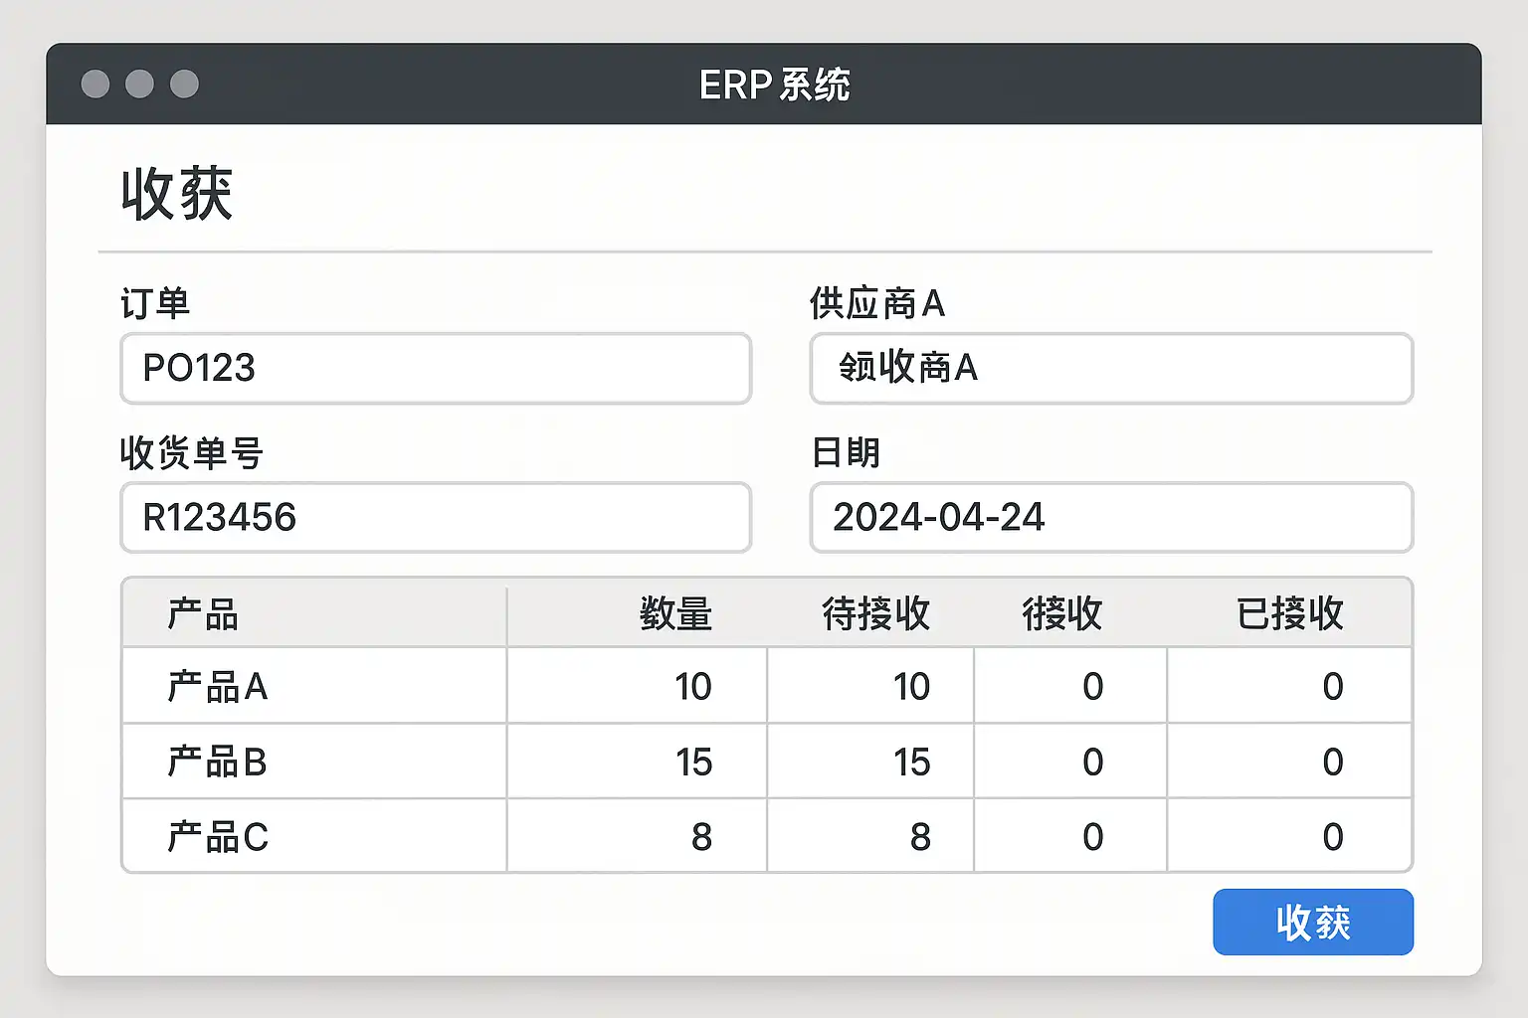
Task: Click the 数量 column header
Action: (675, 613)
